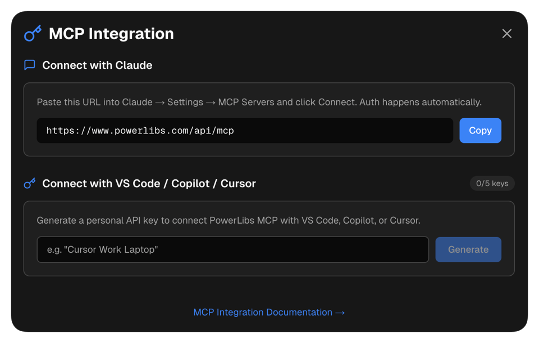The height and width of the screenshot is (343, 539).
Task: Focus the "Cursor Work Laptop" key name input
Action: [232, 249]
